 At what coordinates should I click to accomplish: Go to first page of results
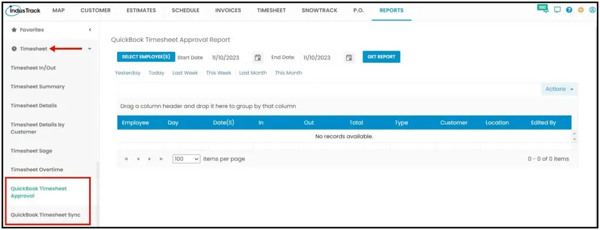tap(126, 159)
